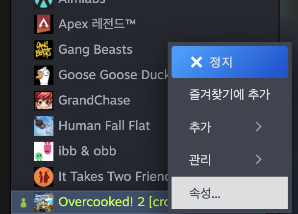The width and height of the screenshot is (298, 214).
Task: Click the It Takes Two Friend icon
Action: pos(44,177)
